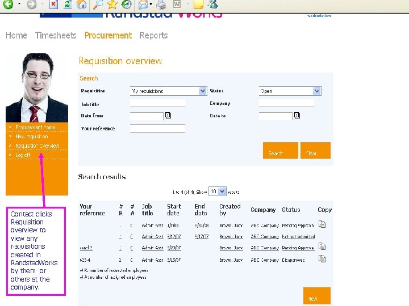Click the 3/23/07 start date link
This screenshot has width=409, height=306.
tap(174, 248)
